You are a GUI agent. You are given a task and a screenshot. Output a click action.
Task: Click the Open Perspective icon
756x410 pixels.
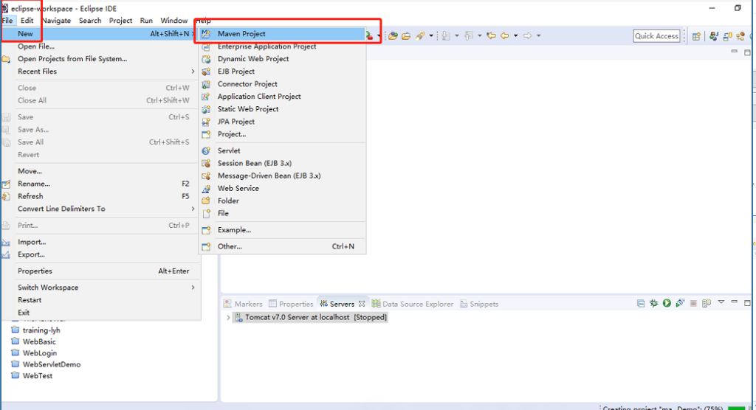697,37
